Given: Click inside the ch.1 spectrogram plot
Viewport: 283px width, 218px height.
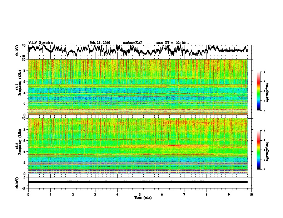Looking at the screenshot, I should (x=138, y=87).
